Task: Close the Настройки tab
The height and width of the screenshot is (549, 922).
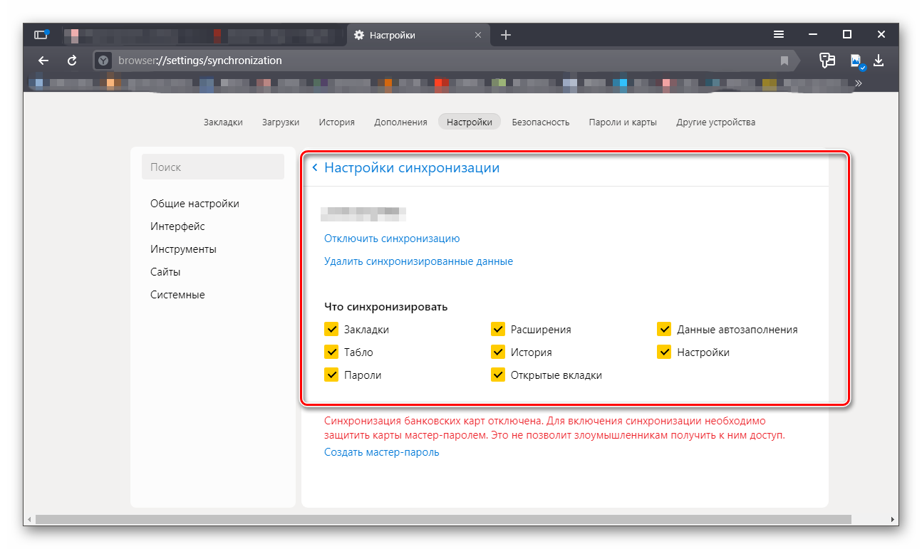Action: [478, 35]
